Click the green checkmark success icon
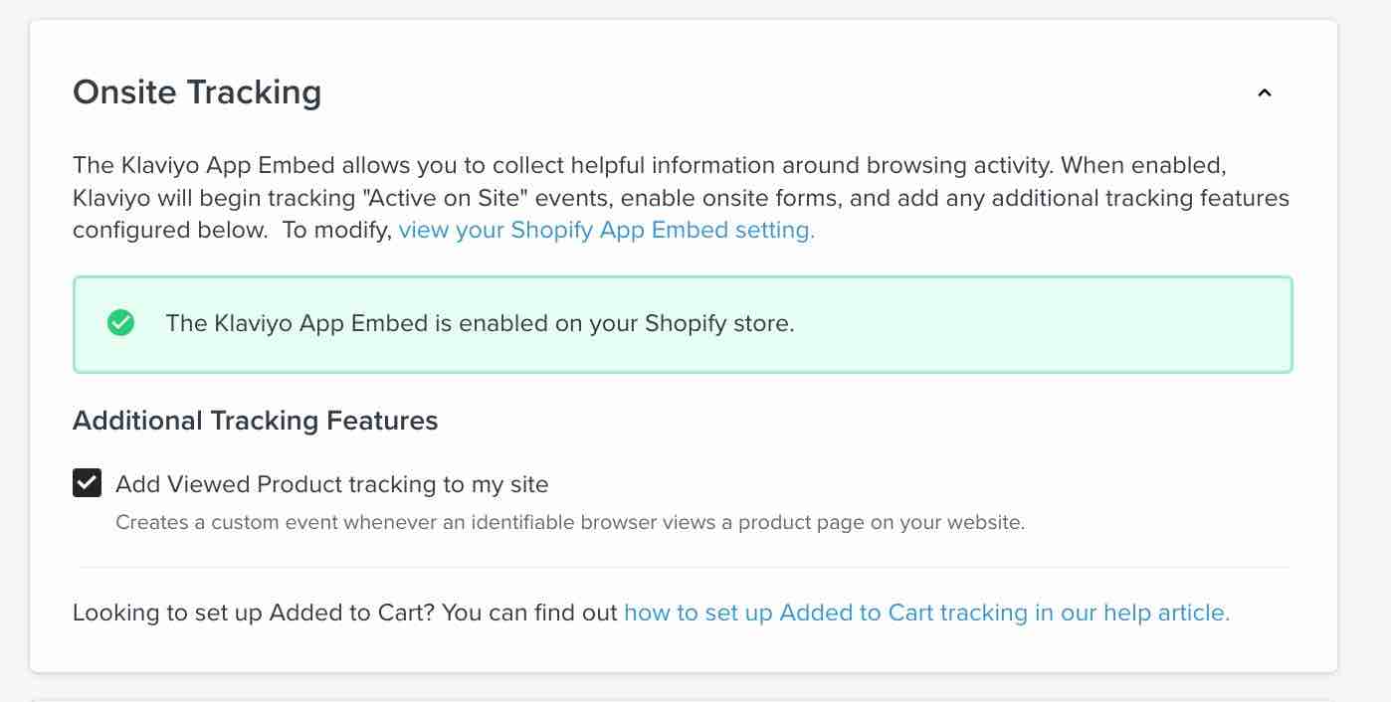 120,323
